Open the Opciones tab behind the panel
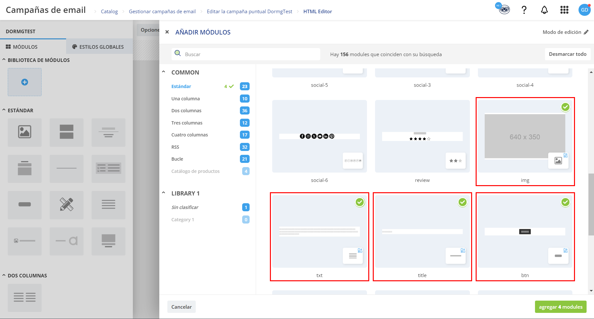This screenshot has height=319, width=594. click(148, 30)
